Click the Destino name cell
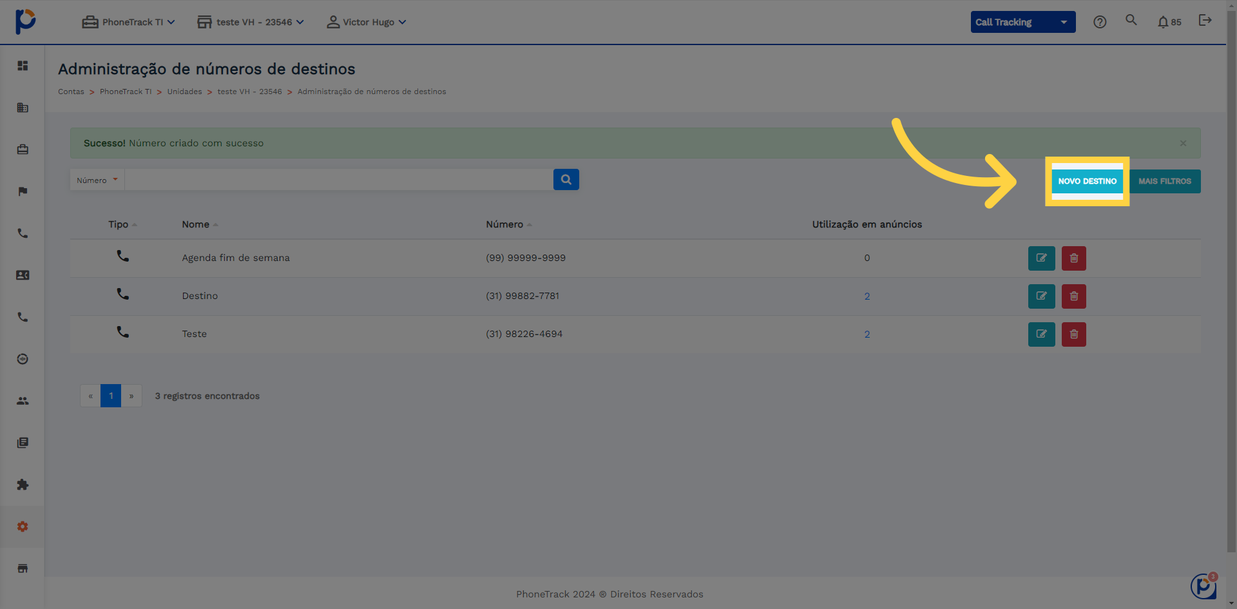This screenshot has width=1237, height=609. tap(200, 296)
